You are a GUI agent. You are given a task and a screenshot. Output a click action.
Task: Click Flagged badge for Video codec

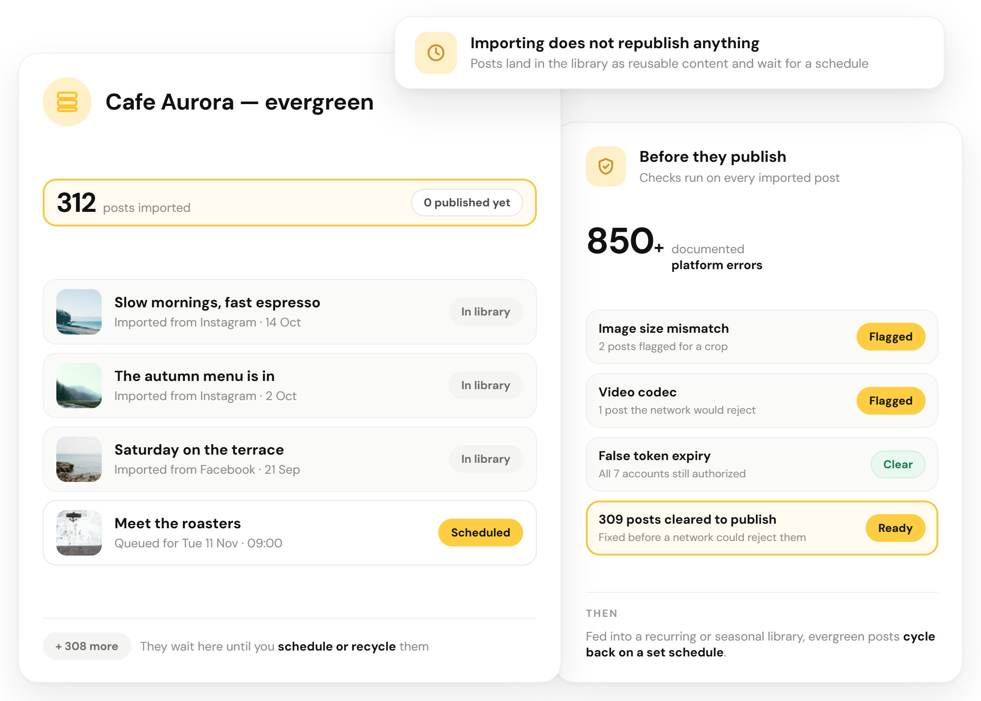pyautogui.click(x=891, y=401)
